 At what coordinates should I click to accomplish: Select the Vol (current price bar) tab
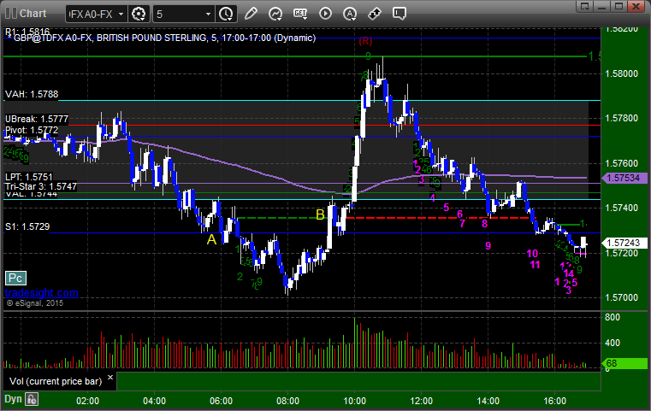click(x=56, y=381)
